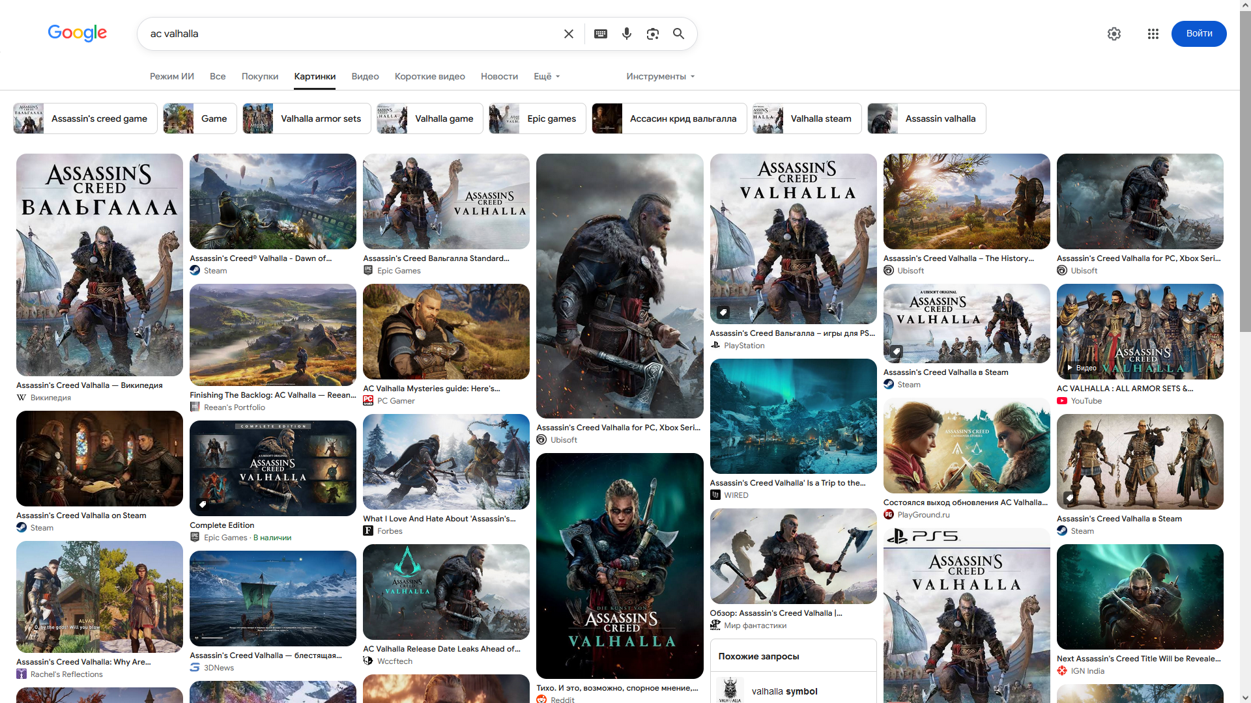
Task: Open the Покупки tab
Action: (x=260, y=77)
